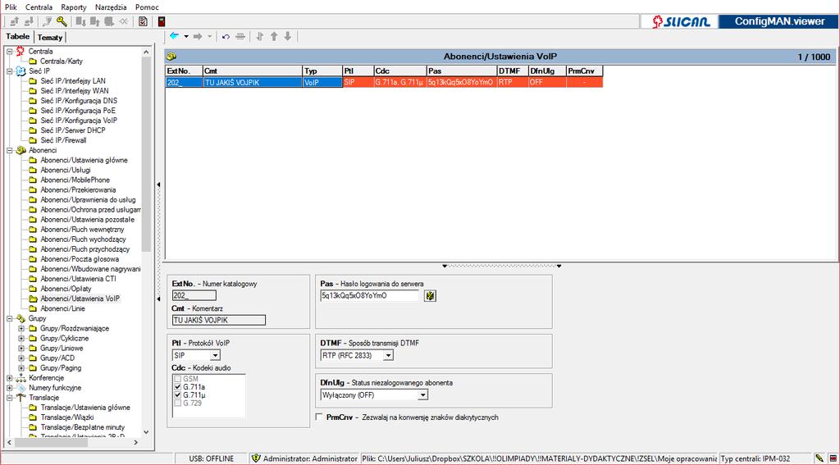The height and width of the screenshot is (465, 840).
Task: Click the greyed G.729 codec checkbox
Action: pos(177,403)
